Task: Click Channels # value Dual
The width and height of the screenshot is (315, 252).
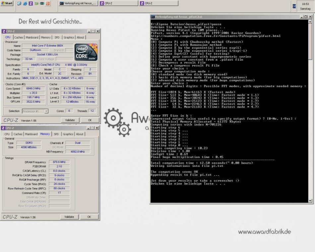Action: click(78, 143)
